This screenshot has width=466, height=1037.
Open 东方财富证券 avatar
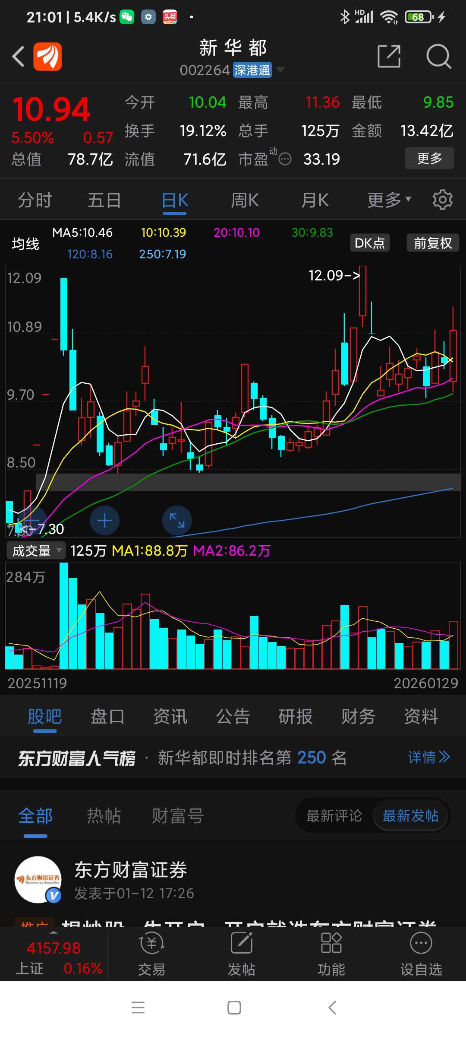pyautogui.click(x=38, y=880)
